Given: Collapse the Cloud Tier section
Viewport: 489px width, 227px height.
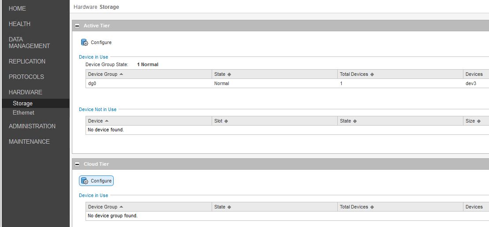Looking at the screenshot, I should [x=78, y=164].
